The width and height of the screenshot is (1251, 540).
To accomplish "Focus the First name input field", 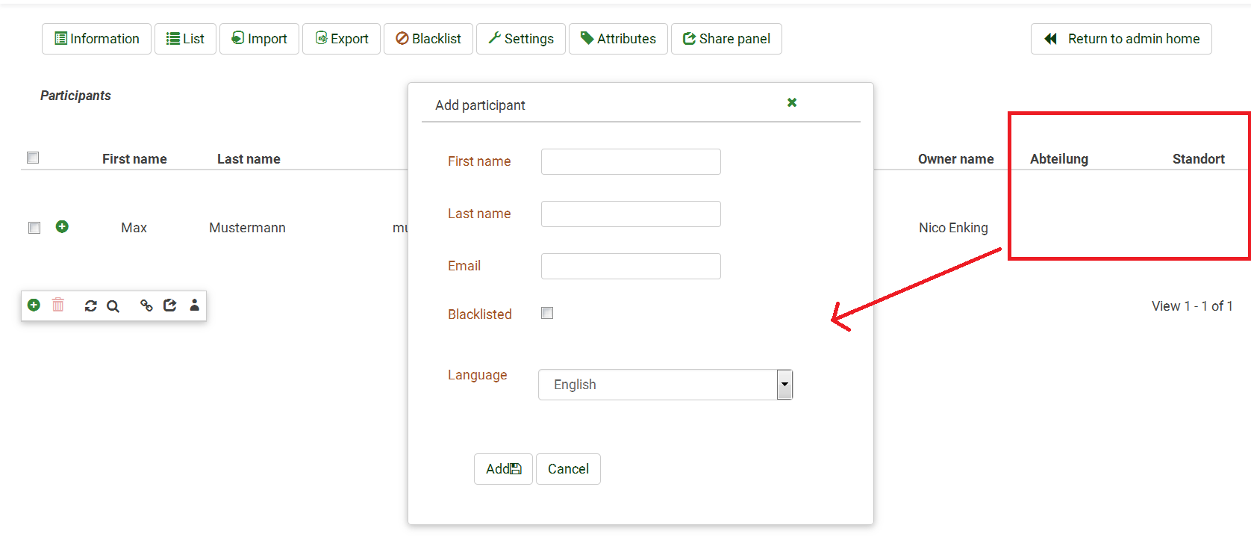I will tap(631, 161).
